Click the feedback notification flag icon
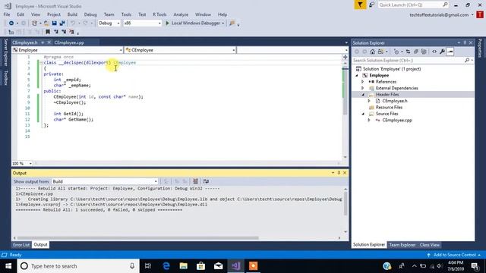 [371, 5]
